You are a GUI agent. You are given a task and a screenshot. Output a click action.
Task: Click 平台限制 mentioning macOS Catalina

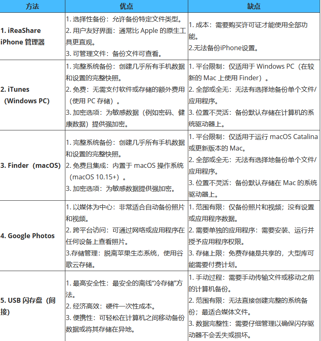pyautogui.click(x=253, y=142)
